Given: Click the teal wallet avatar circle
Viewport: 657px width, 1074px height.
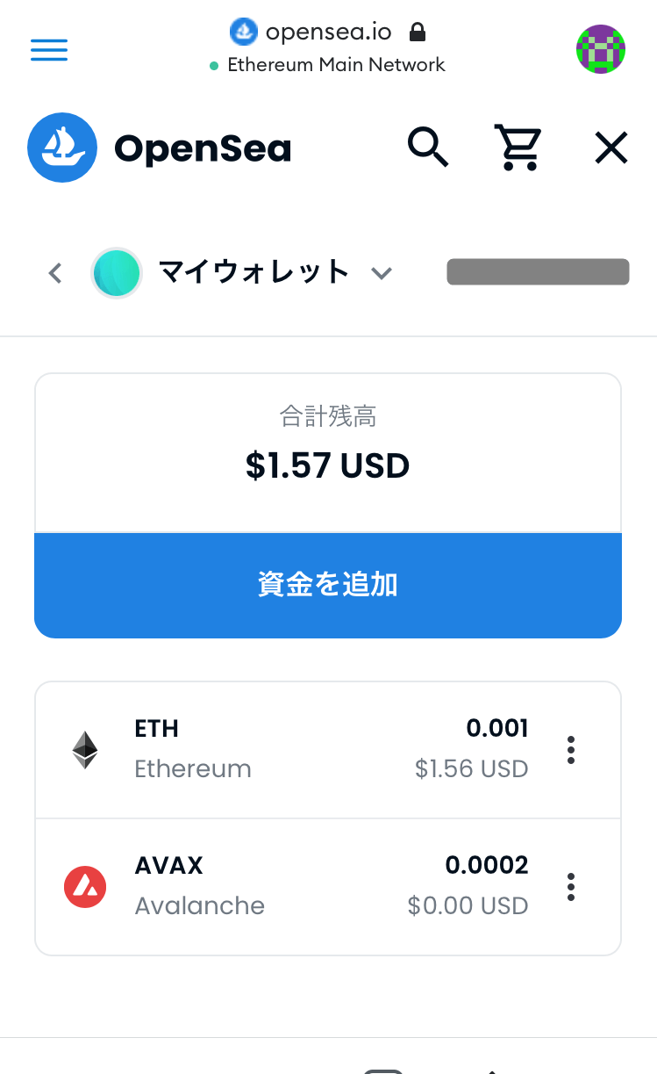Looking at the screenshot, I should tap(117, 273).
